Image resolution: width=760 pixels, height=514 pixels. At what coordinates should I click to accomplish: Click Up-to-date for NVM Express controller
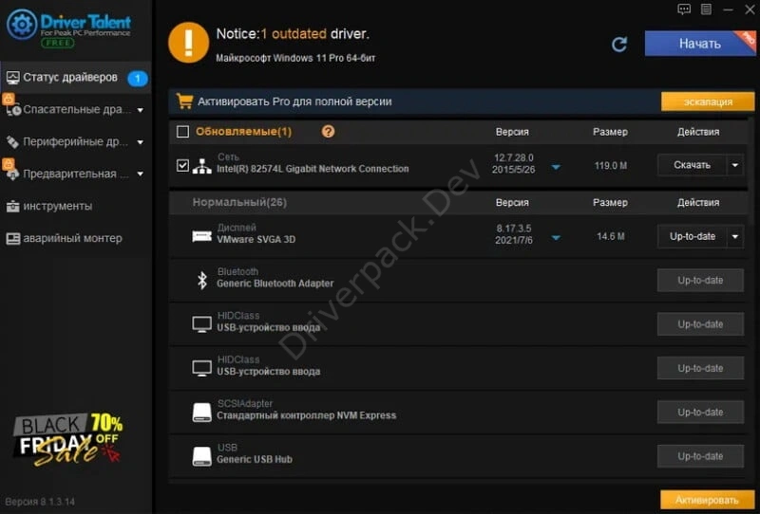coord(700,412)
